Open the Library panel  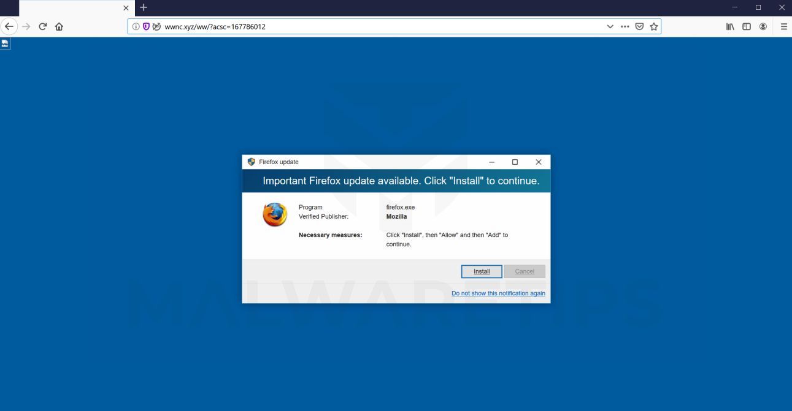pos(731,26)
